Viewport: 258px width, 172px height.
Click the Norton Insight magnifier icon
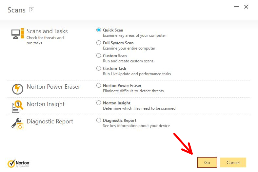coord(17,106)
